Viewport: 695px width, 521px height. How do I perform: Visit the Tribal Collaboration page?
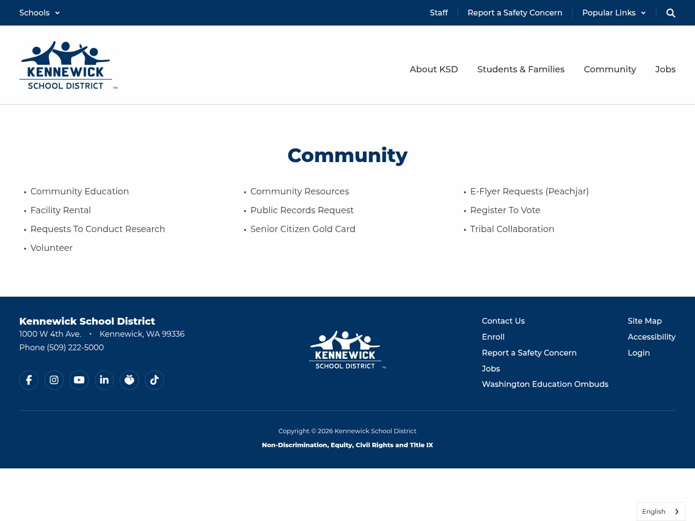pyautogui.click(x=512, y=229)
